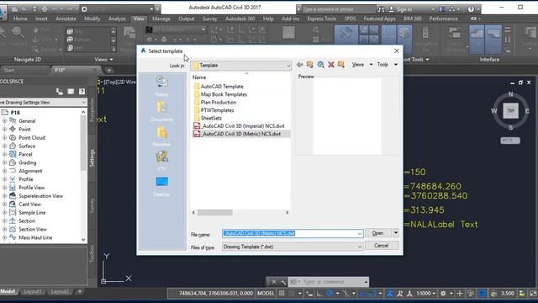Click the E compass direction on ViewCube
This screenshot has width=538, height=303.
point(527,111)
